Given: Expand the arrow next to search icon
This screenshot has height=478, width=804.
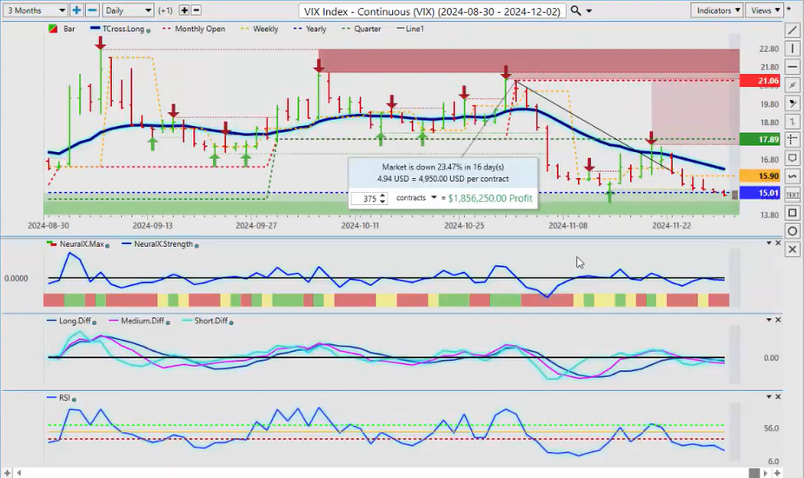Looking at the screenshot, I should coord(589,10).
